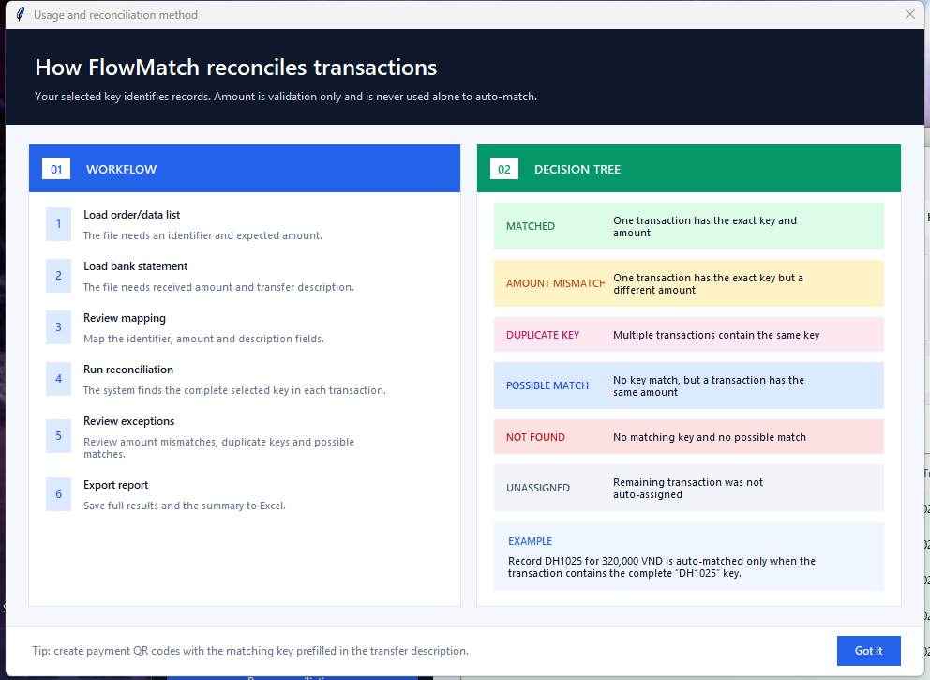Viewport: 930px width, 680px height.
Task: Click the step 3 number badge
Action: [59, 327]
